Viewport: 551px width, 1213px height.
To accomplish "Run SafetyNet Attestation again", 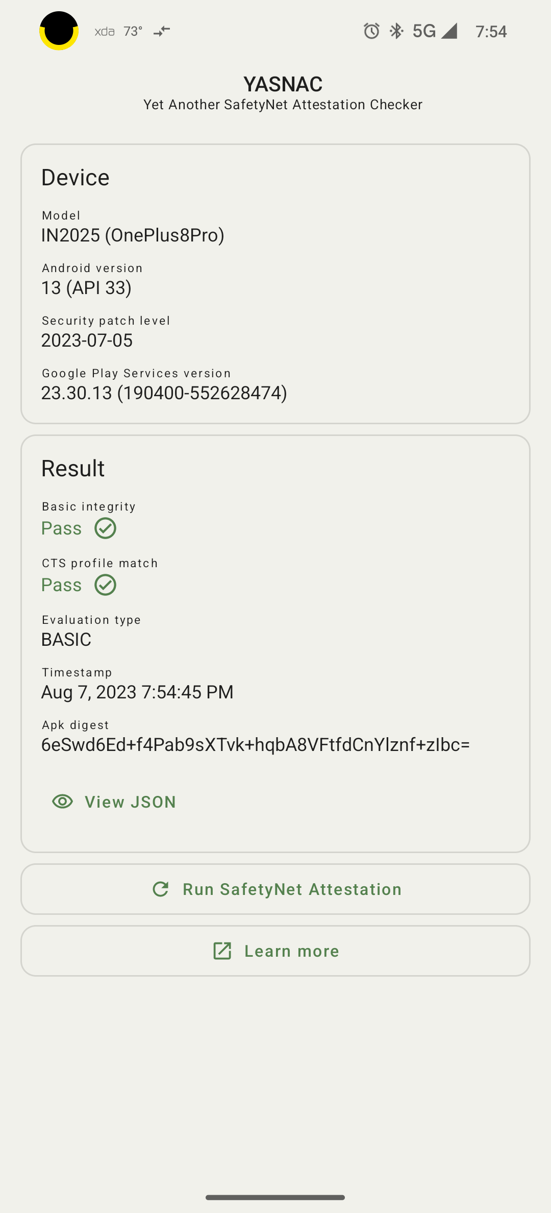I will [275, 889].
